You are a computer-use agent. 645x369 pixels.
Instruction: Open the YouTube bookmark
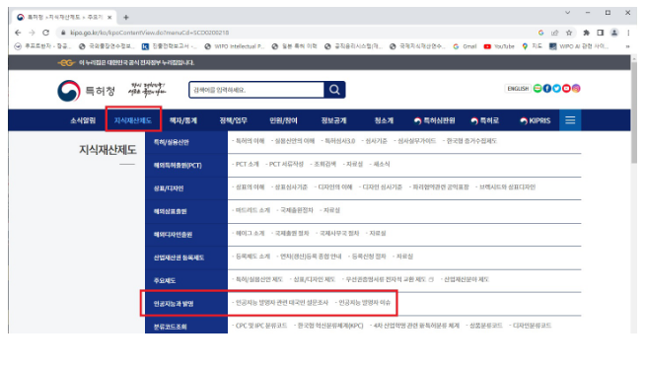499,46
